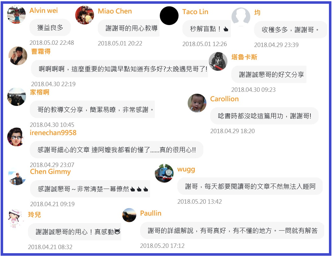This screenshot has width=333, height=256.
Task: Click timestamp 2018.05.20 17:12
Action: pyautogui.click(x=162, y=246)
